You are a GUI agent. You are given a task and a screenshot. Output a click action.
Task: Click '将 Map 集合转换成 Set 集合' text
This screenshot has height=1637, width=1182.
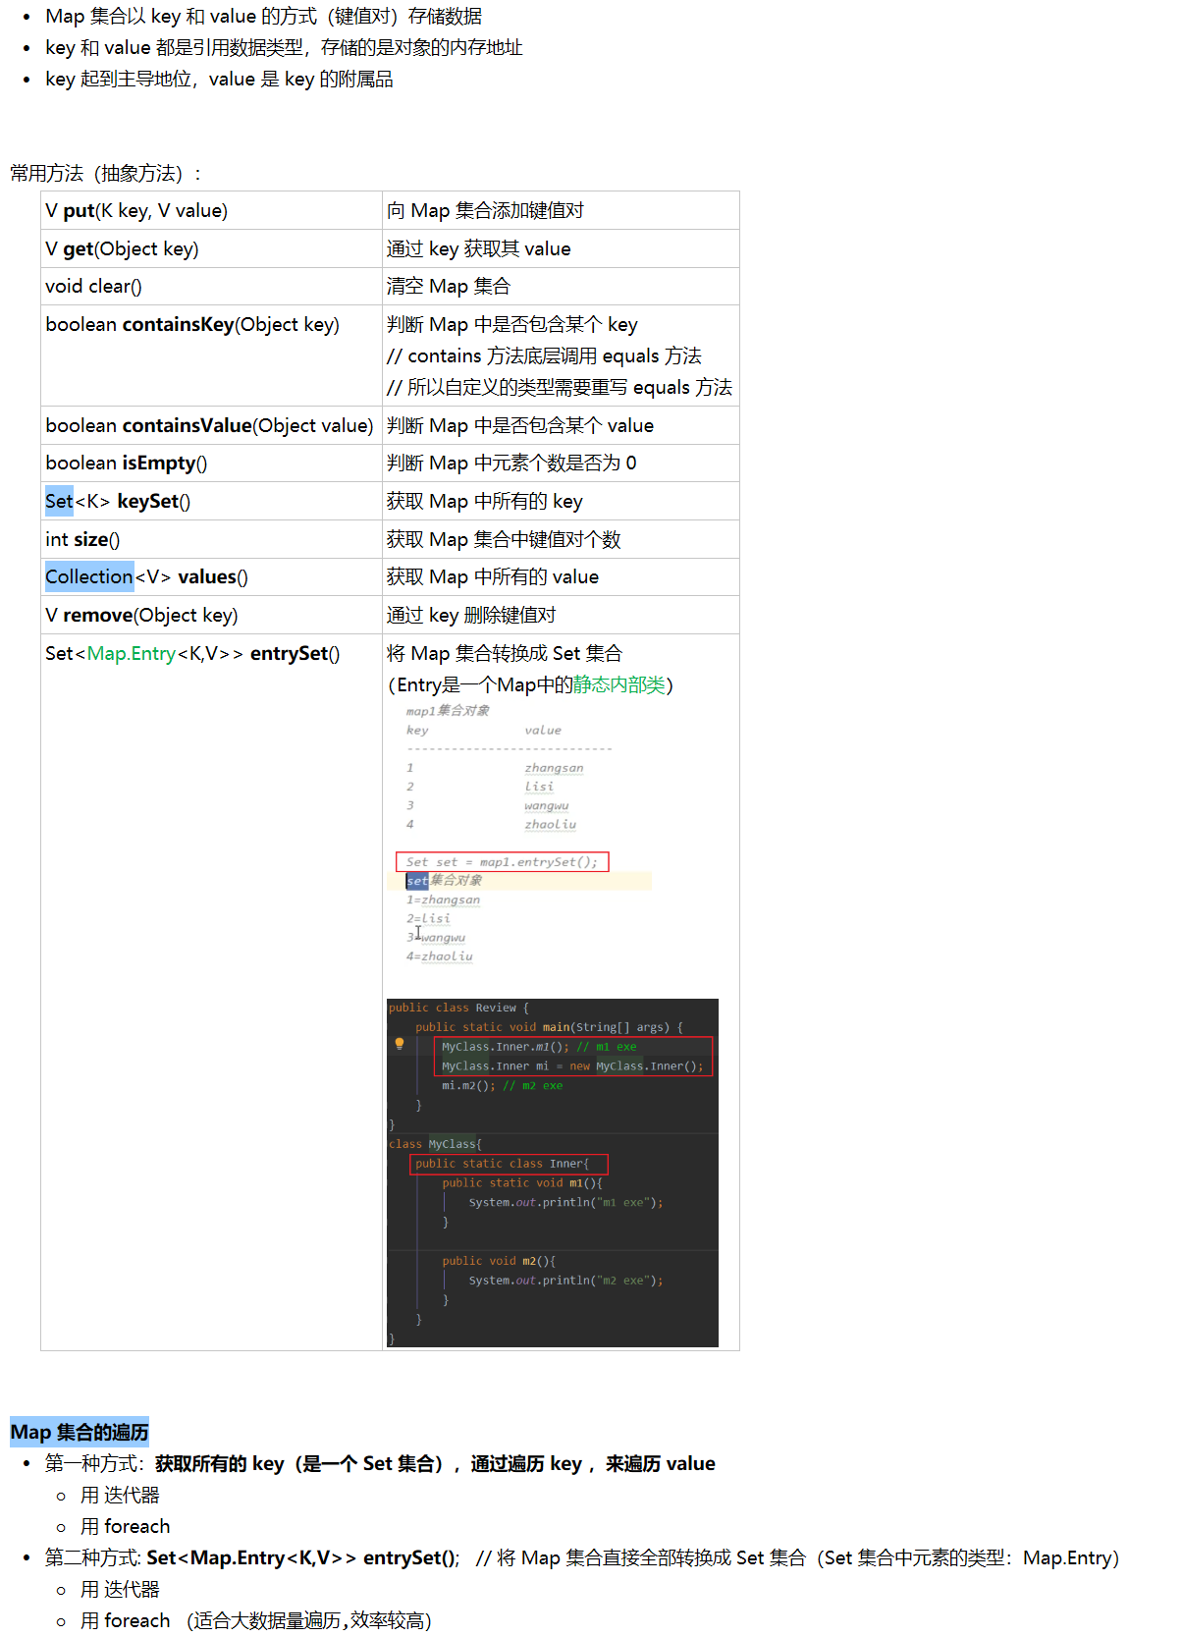[505, 653]
